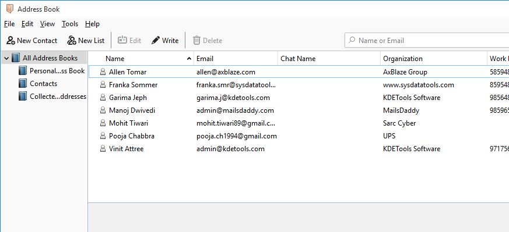This screenshot has height=232, width=509.
Task: Click the Address Book window icon
Action: (x=10, y=9)
